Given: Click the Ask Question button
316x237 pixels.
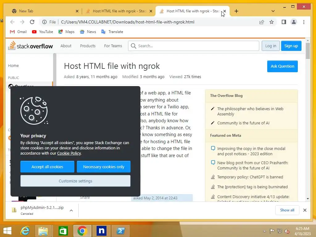Looking at the screenshot, I should tap(282, 66).
